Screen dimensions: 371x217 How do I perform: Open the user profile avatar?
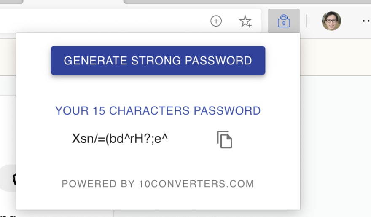tap(331, 21)
